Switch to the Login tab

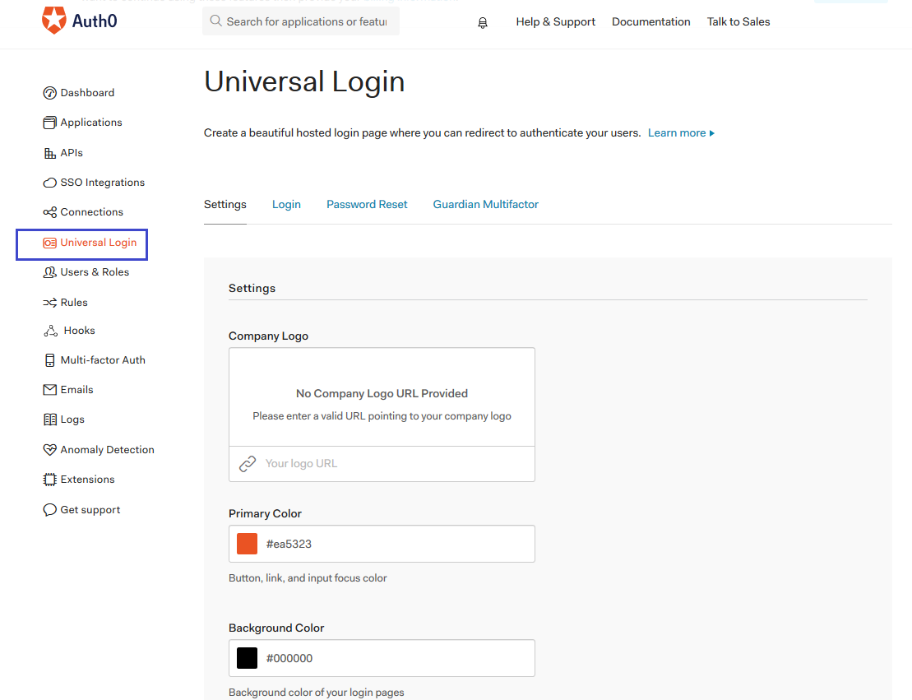(x=286, y=205)
